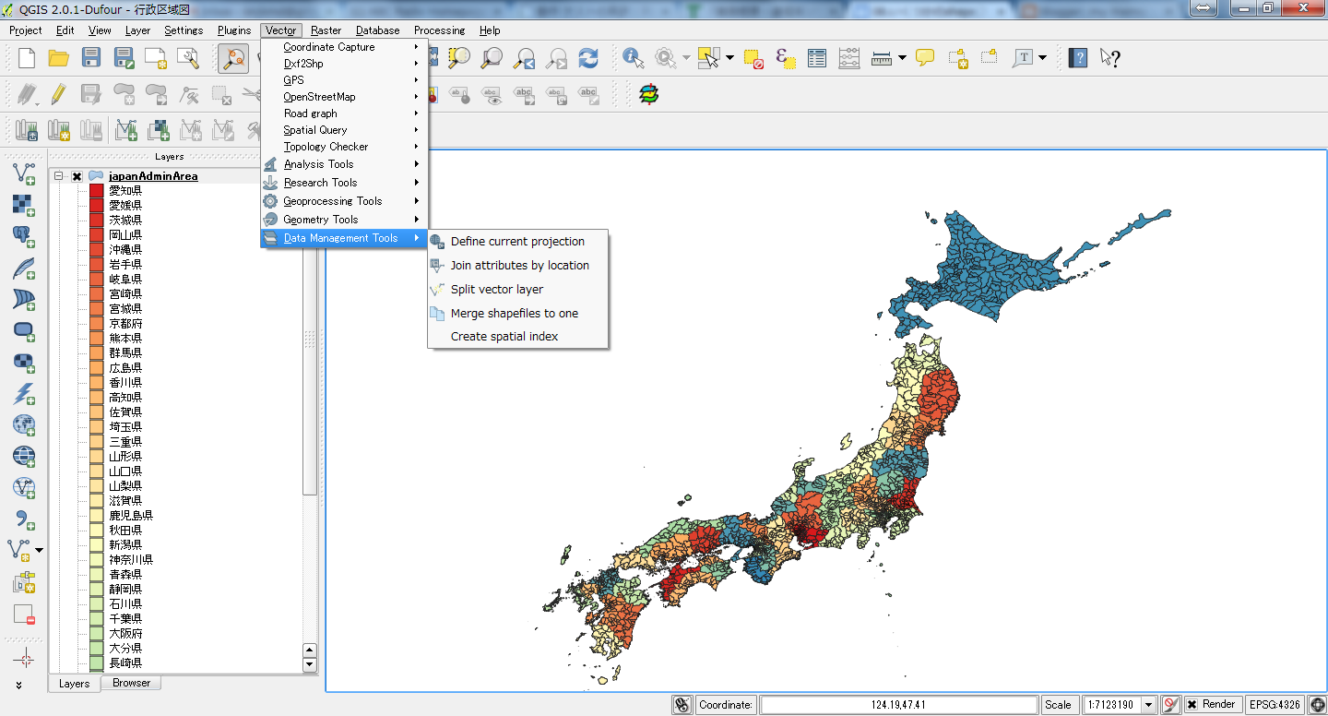Open the Geoprocessing Tools submenu
The width and height of the screenshot is (1328, 716).
coord(332,201)
